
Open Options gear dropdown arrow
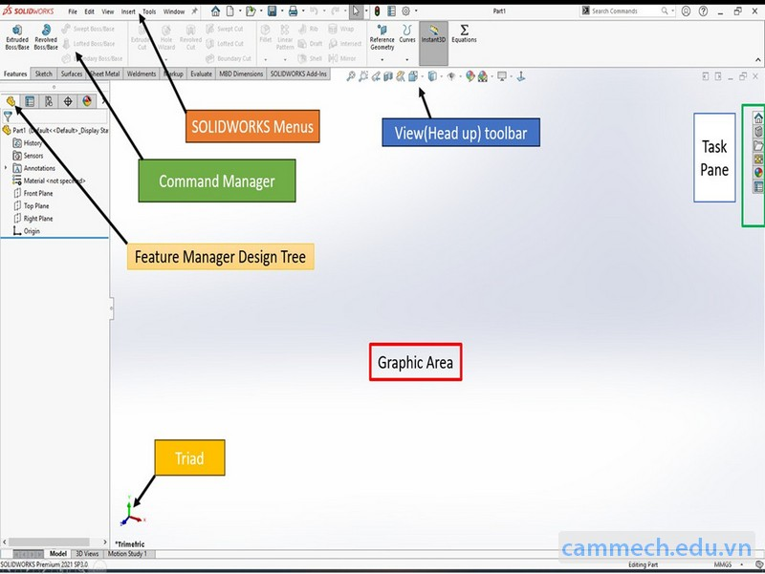pyautogui.click(x=416, y=11)
